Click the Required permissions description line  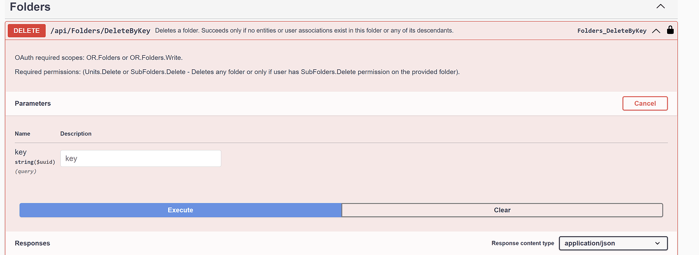[x=237, y=72]
